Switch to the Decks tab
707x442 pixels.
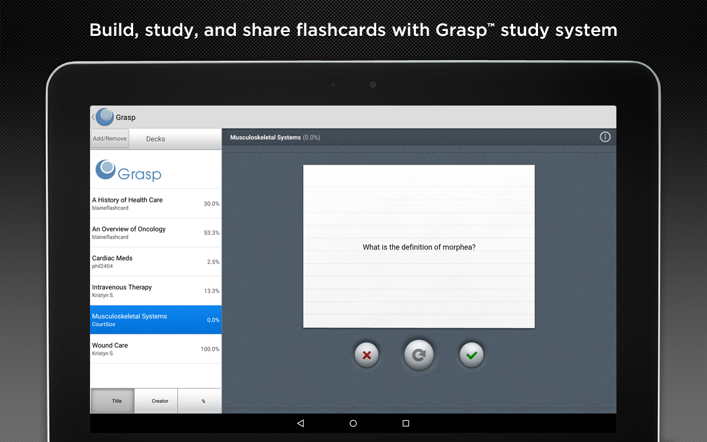(x=155, y=138)
